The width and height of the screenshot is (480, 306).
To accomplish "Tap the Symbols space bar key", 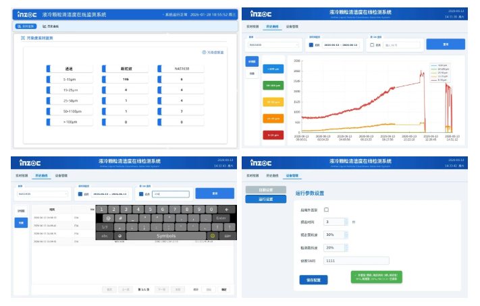I will (x=166, y=236).
